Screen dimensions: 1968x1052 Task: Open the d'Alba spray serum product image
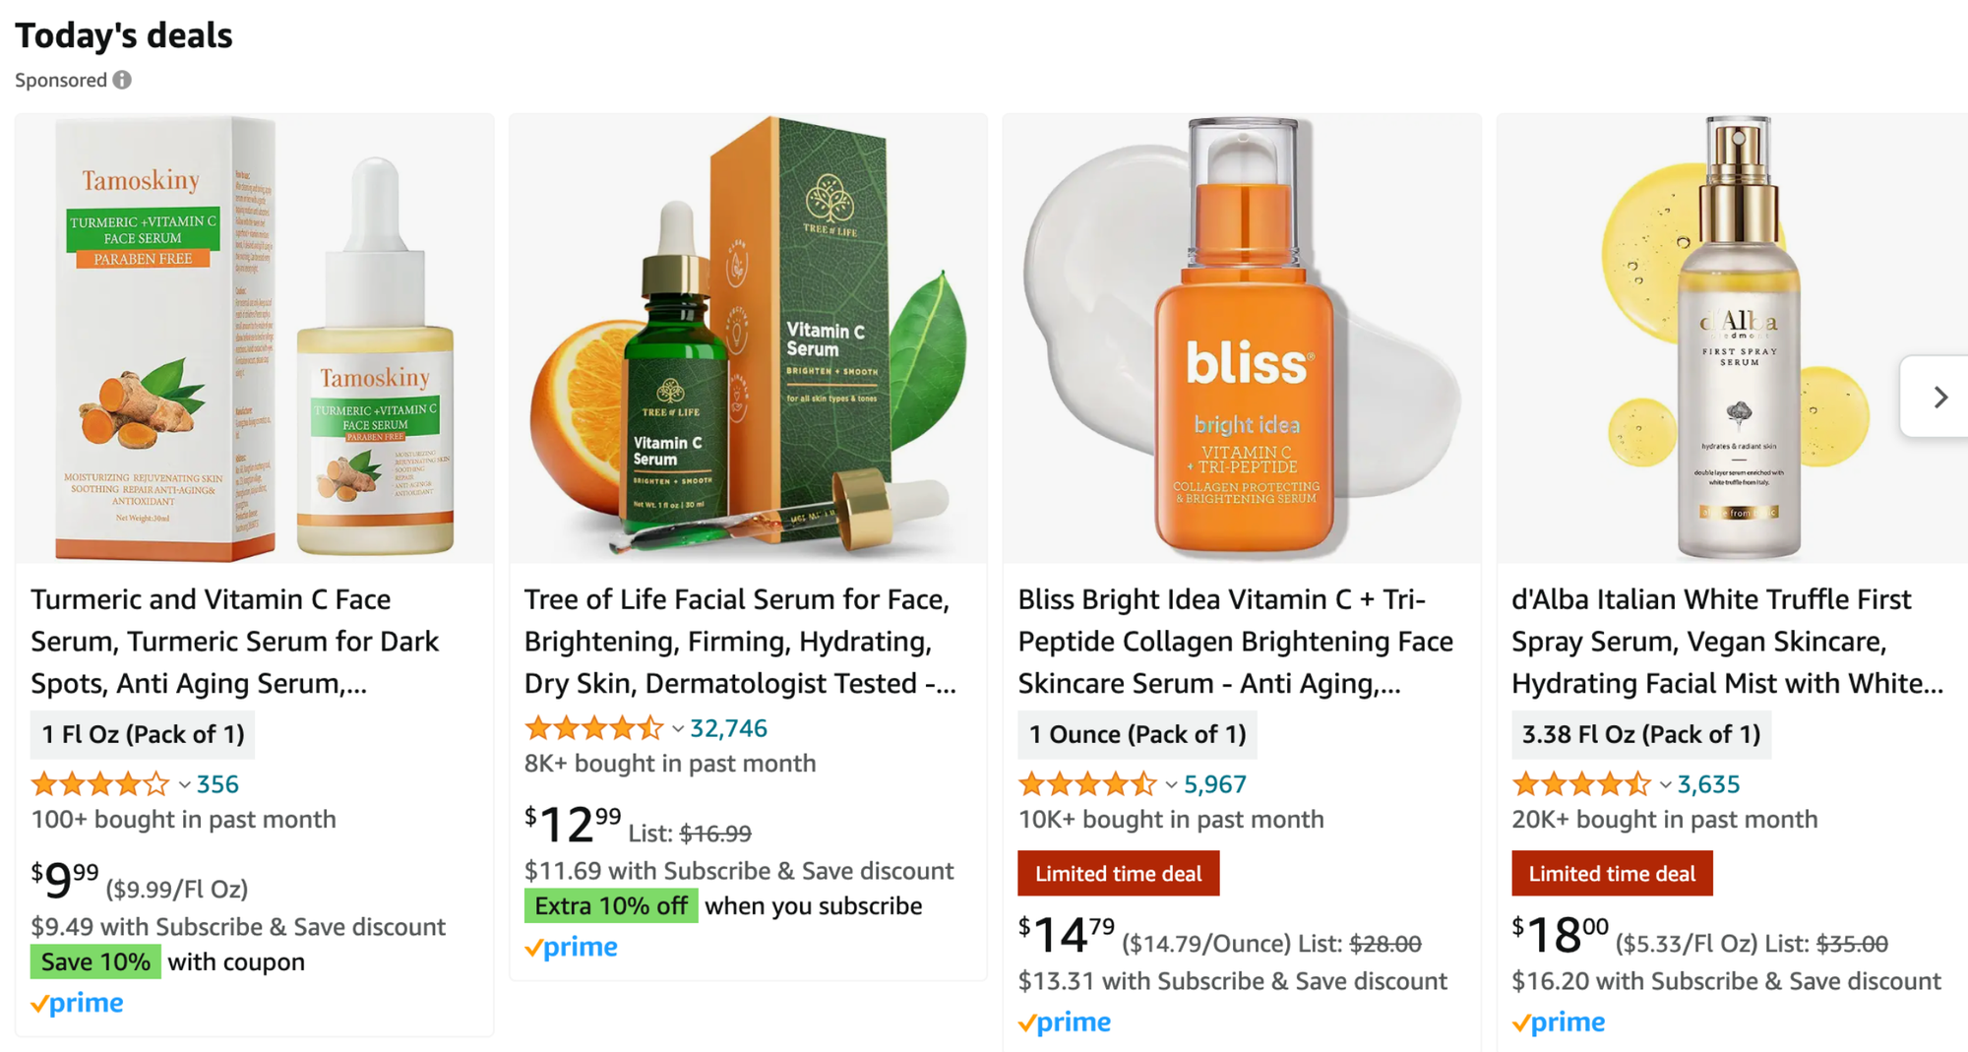[1732, 339]
